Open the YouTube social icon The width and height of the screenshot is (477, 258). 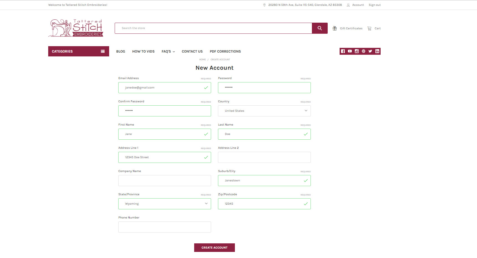pos(350,51)
